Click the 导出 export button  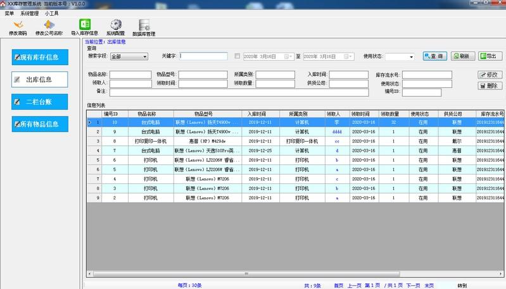point(490,56)
